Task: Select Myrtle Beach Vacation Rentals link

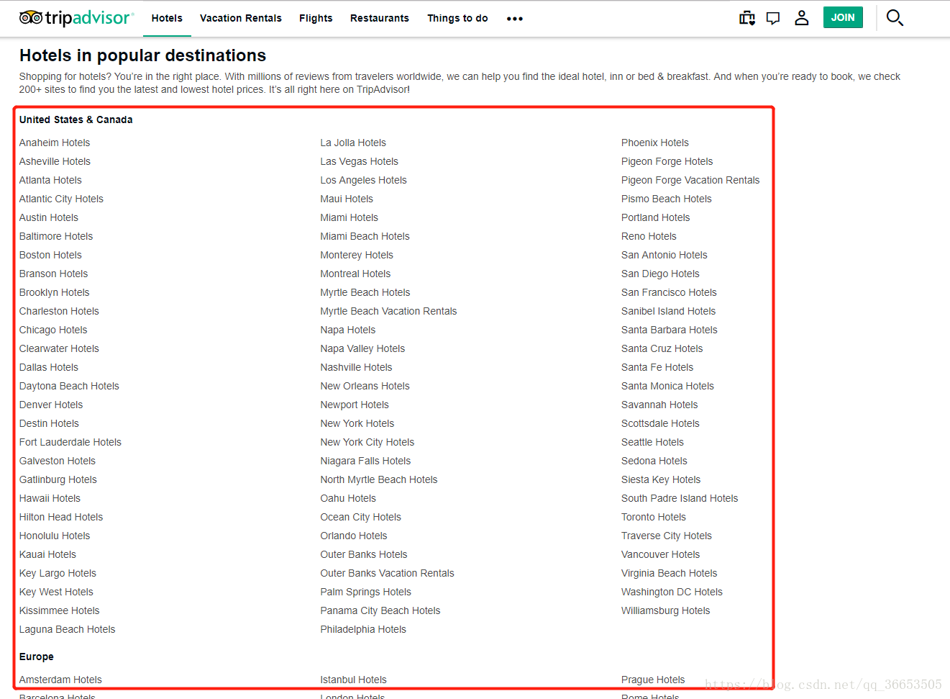Action: click(388, 311)
